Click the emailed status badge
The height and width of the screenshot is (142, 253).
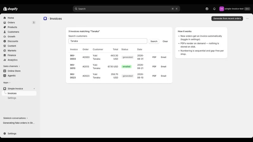point(126,67)
